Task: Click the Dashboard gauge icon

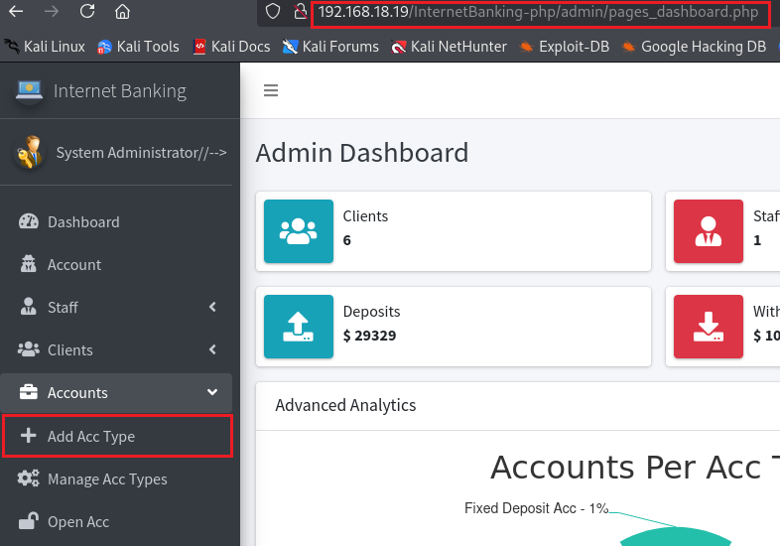Action: click(29, 221)
